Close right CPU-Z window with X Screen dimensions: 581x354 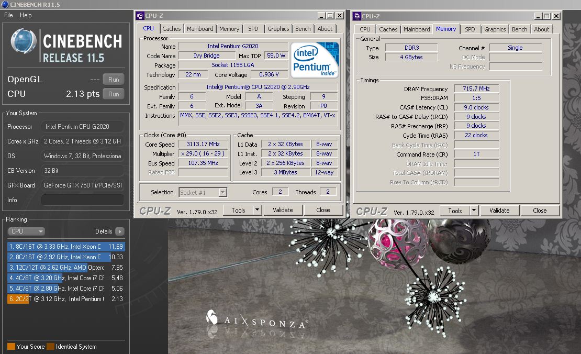(x=556, y=16)
